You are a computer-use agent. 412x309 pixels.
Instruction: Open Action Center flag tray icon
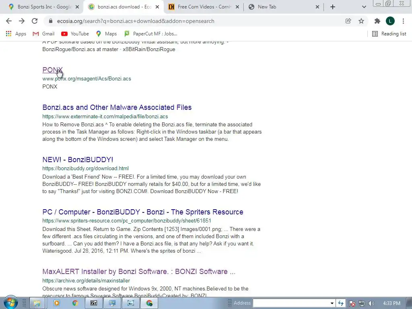click(352, 303)
